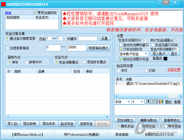Click 编辑消息(M) button

pyautogui.click(x=148, y=120)
